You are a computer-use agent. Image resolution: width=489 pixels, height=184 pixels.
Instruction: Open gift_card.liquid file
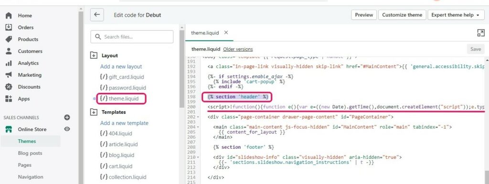(x=122, y=77)
